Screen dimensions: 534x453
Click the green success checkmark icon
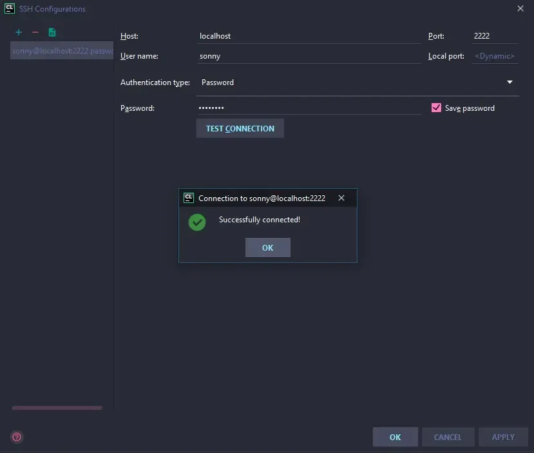tap(197, 222)
